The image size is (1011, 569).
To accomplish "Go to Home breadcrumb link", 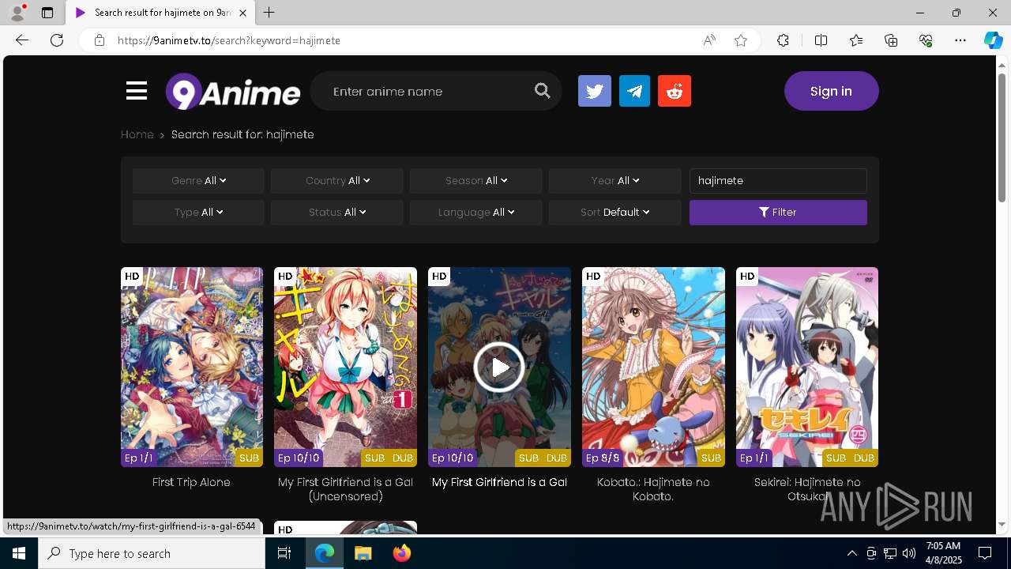I will [137, 134].
